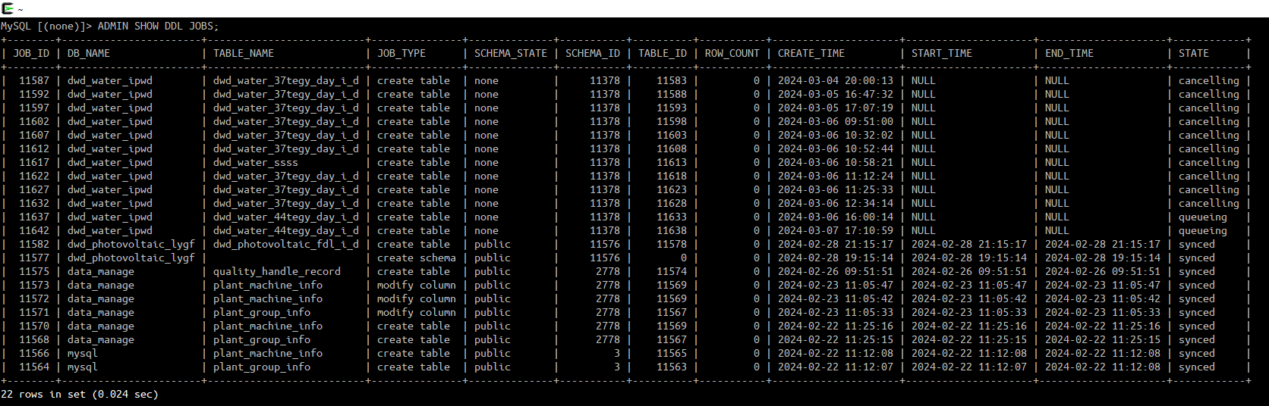Select the END_TIME column header
The height and width of the screenshot is (406, 1269).
(x=1069, y=54)
